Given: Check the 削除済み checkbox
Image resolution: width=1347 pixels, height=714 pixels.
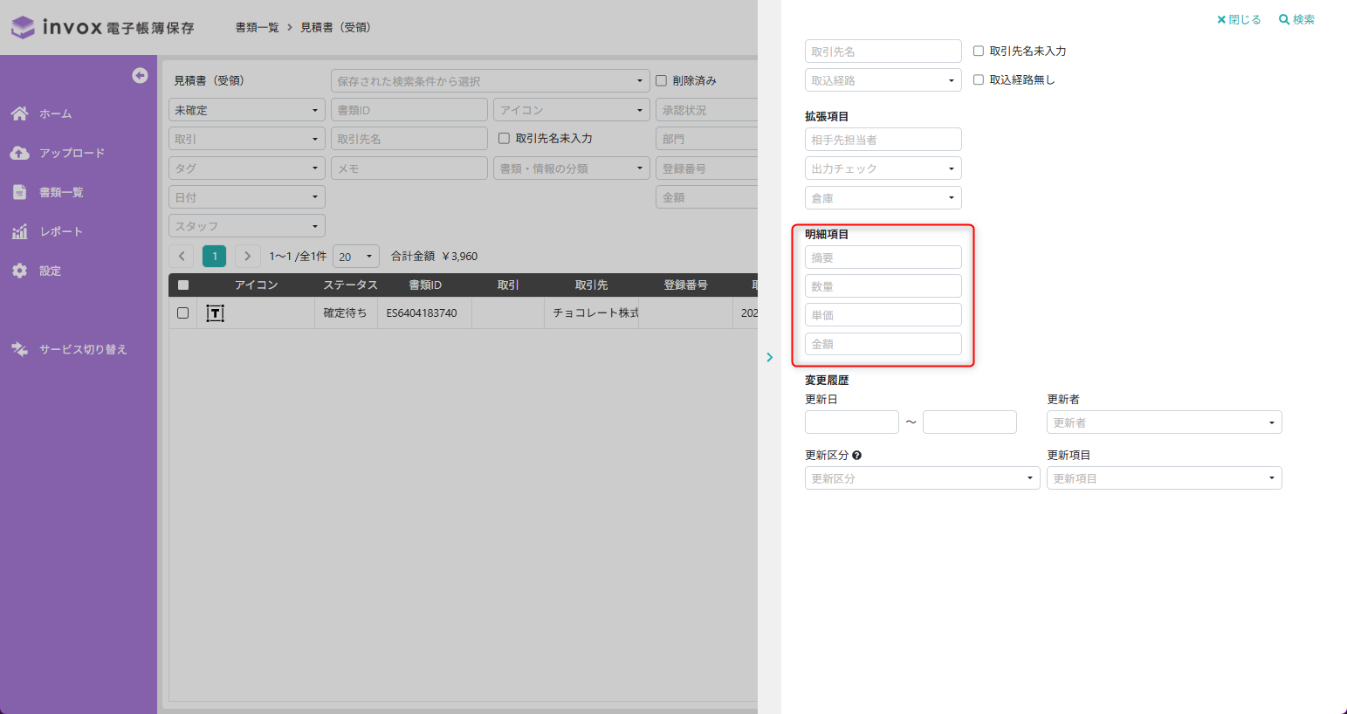Looking at the screenshot, I should click(x=662, y=81).
